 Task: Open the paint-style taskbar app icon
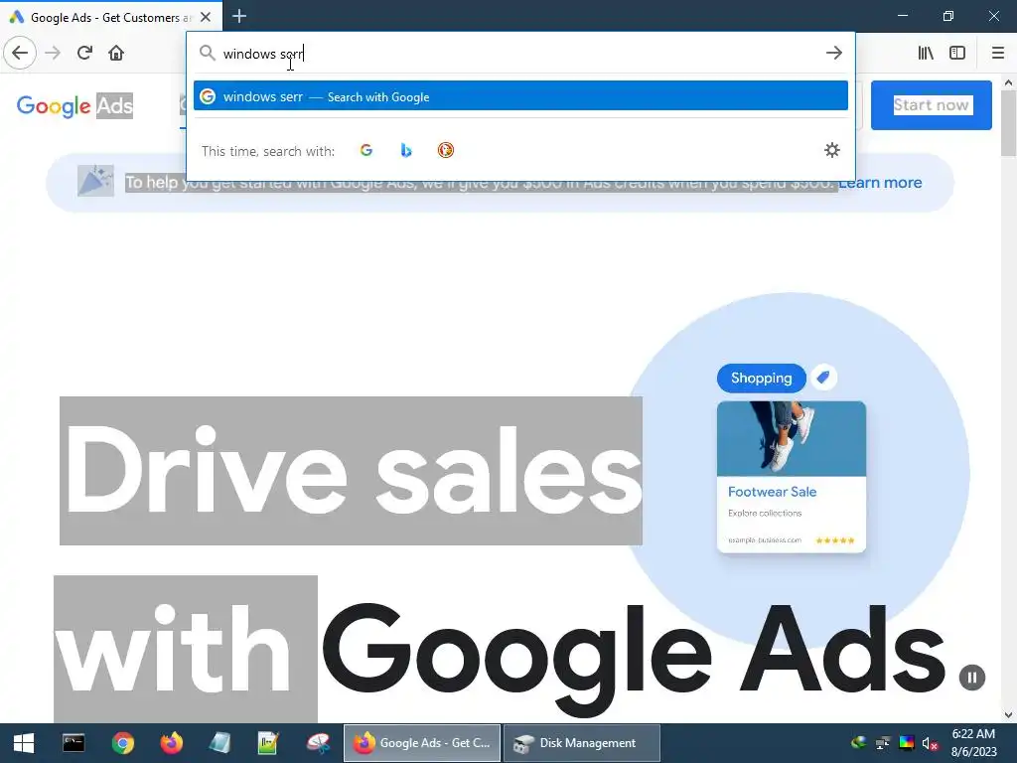pos(318,743)
